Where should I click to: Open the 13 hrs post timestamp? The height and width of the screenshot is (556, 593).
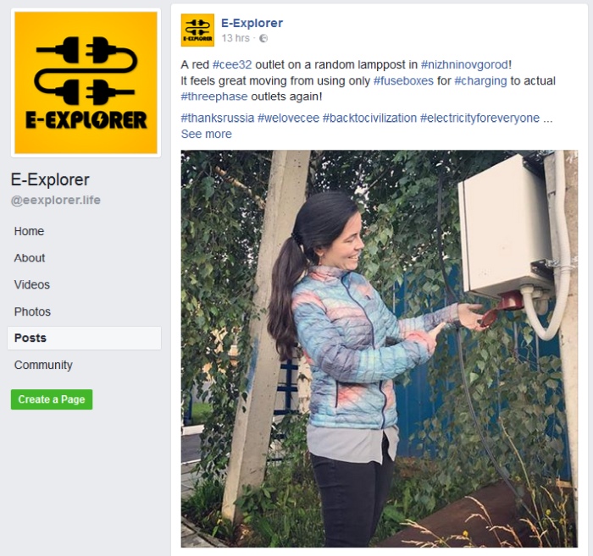[236, 38]
